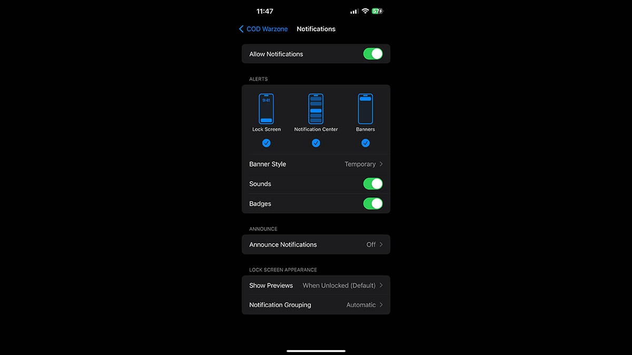Tap the Notification Center phone icon
632x355 pixels.
pos(316,109)
